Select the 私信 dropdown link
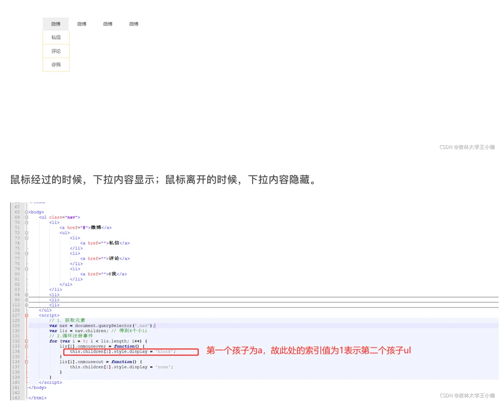Screen dimensions: 502x410 tap(56, 37)
